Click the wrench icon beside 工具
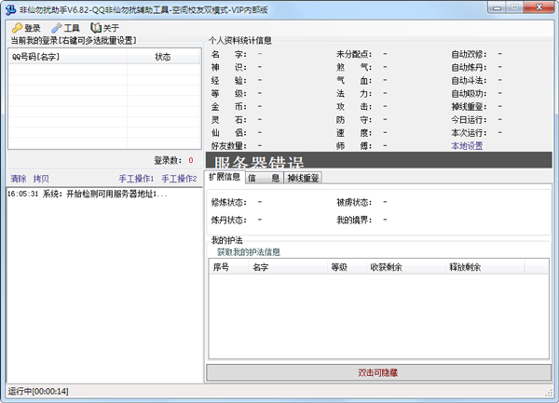Screen dimensions: 559x403 pos(56,28)
